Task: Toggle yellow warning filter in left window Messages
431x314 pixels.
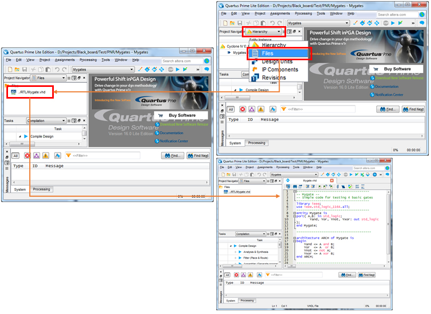Action: pyautogui.click(x=46, y=156)
